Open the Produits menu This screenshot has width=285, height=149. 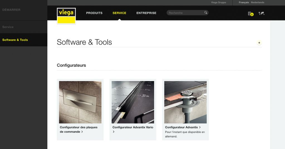[94, 13]
